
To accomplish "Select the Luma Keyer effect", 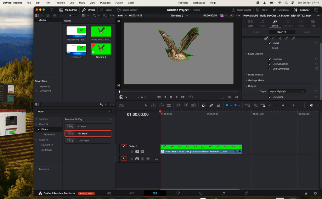I will 88,140.
